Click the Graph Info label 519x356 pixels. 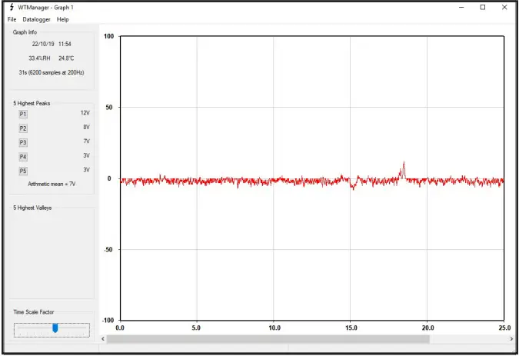point(25,32)
